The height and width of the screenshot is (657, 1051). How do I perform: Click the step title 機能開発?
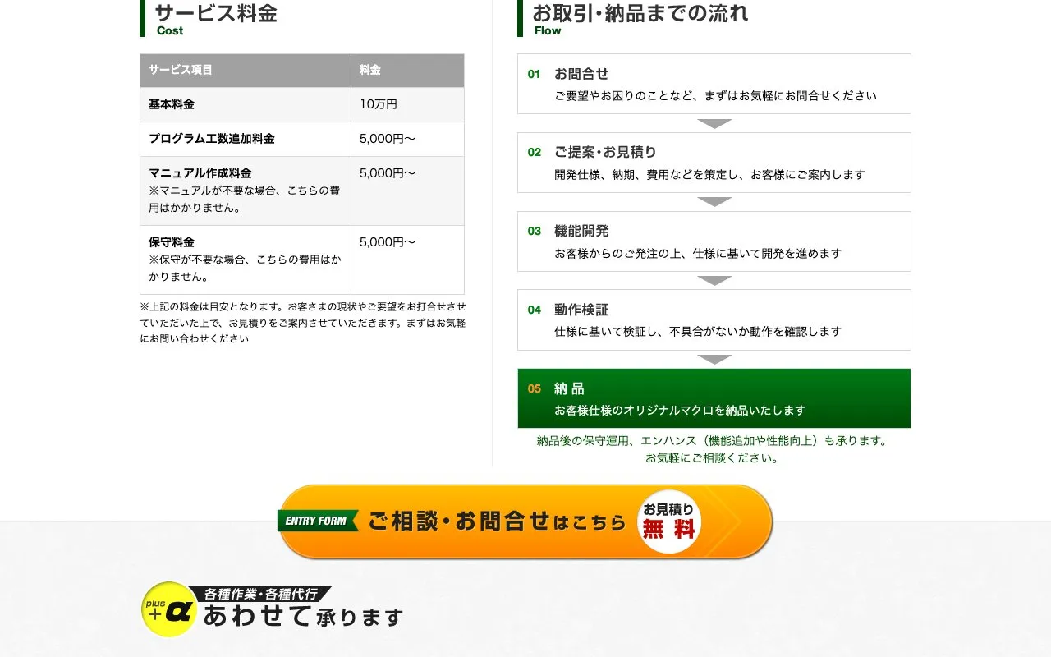pos(581,231)
